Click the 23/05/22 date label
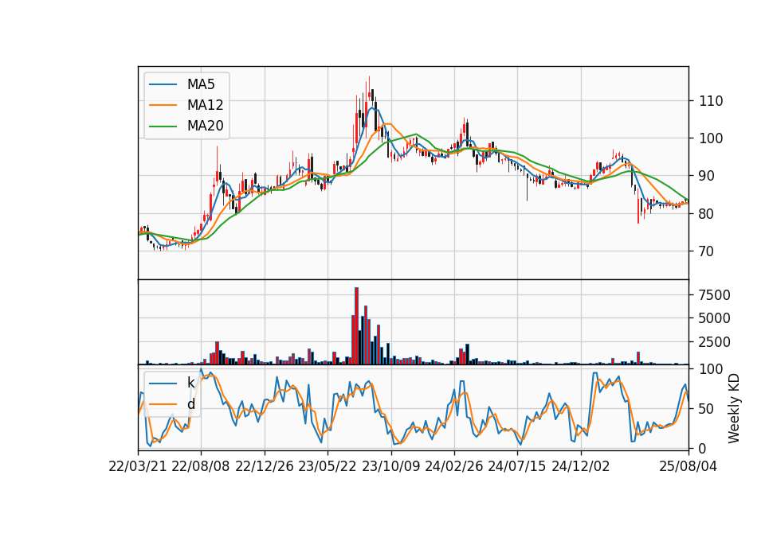This screenshot has height=549, width=765. pos(328,467)
